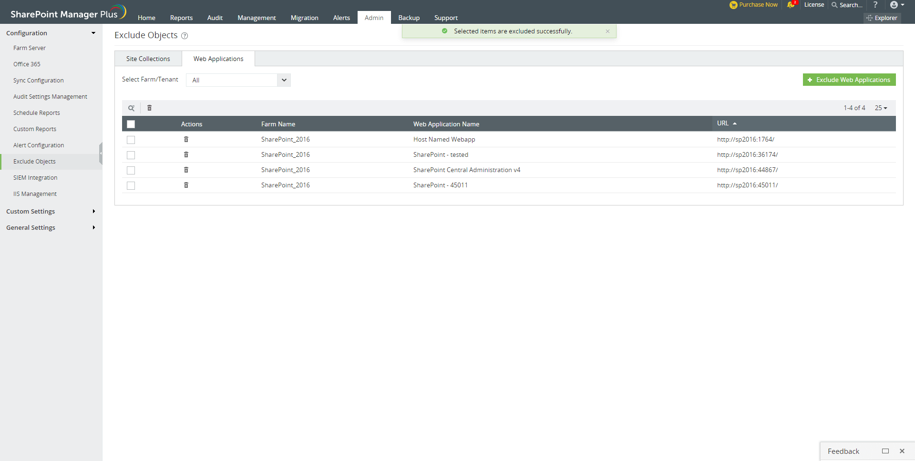Collapse the Configuration section

[x=51, y=33]
